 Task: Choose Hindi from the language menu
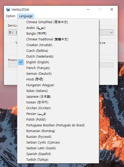tap(58, 79)
